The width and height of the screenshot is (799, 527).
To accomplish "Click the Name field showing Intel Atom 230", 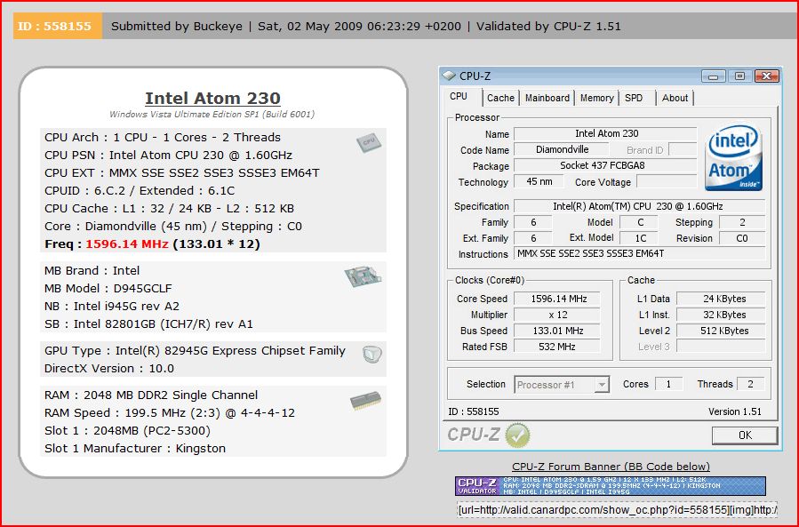I will pyautogui.click(x=605, y=134).
